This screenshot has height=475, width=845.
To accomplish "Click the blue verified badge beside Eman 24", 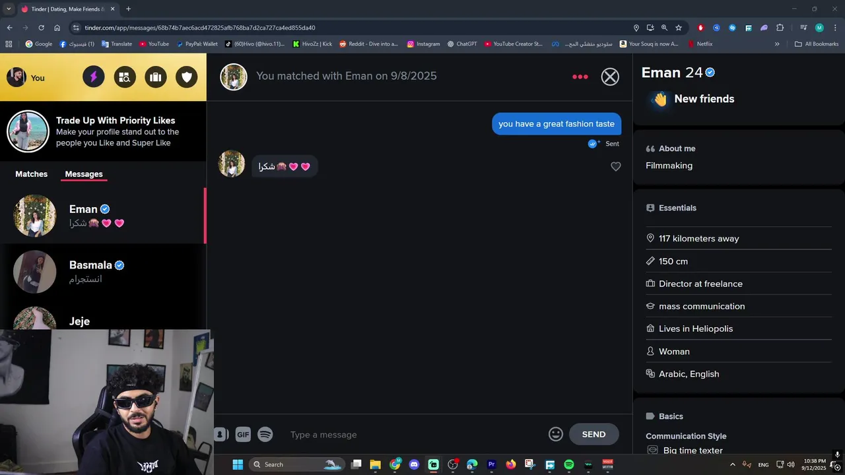I will click(710, 73).
